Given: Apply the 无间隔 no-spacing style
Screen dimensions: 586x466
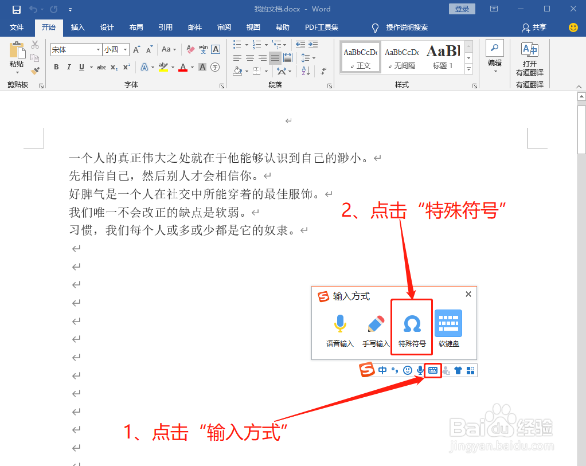Looking at the screenshot, I should click(402, 57).
